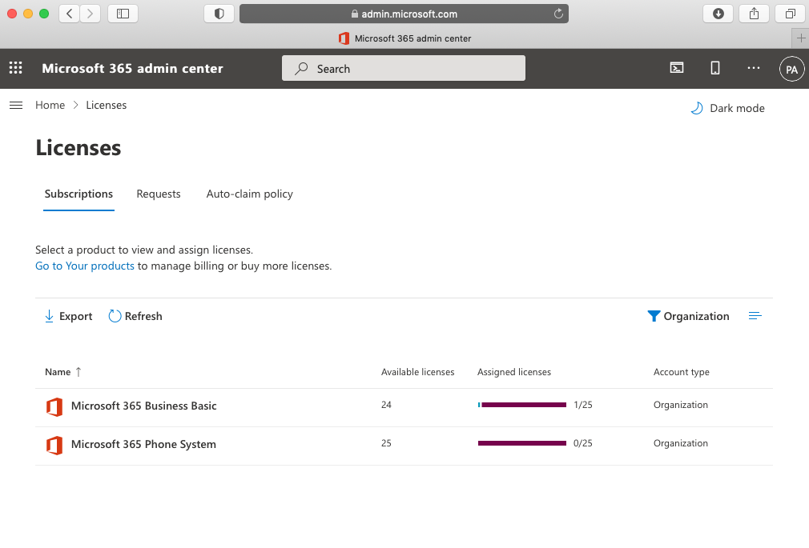Screen dimensions: 809x548
Task: Open the Cloud Shell terminal icon
Action: 677,69
